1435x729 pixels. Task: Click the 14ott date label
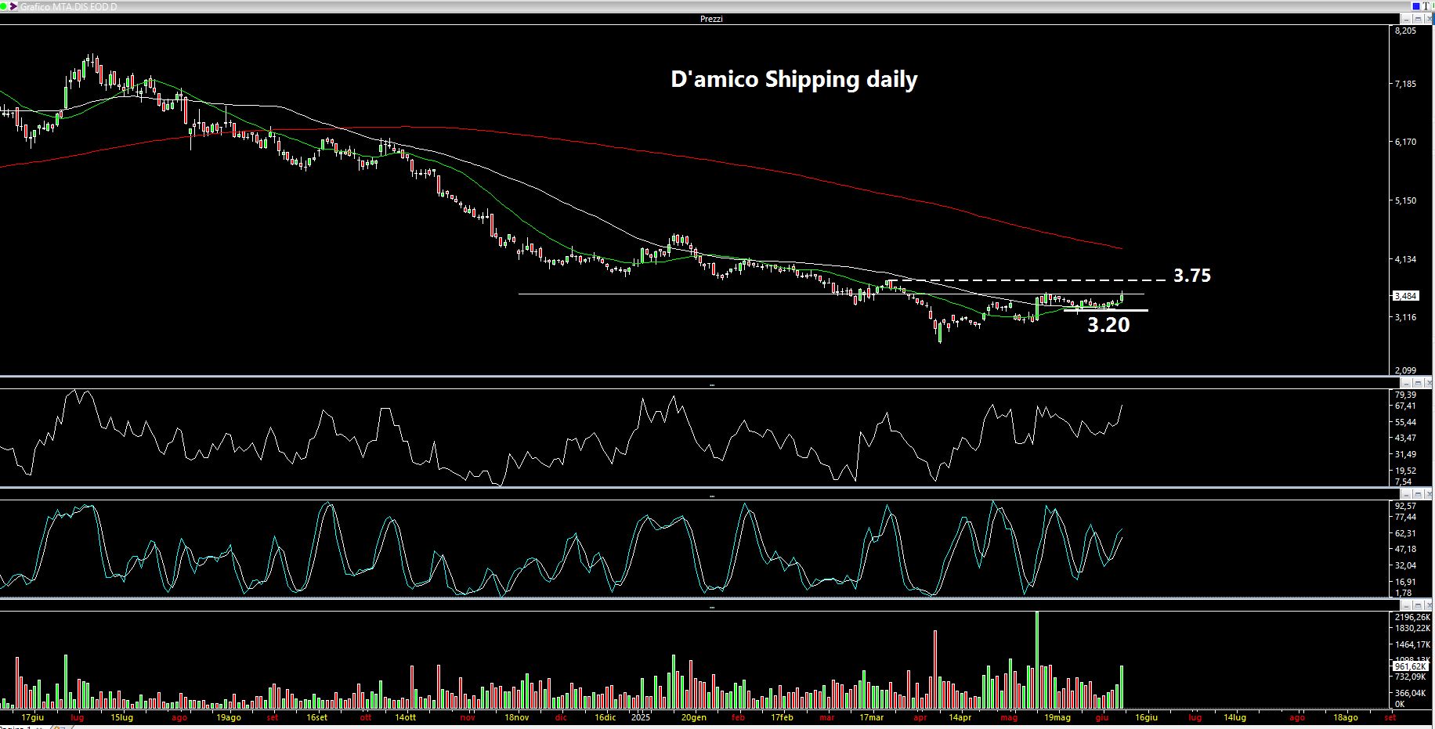click(x=405, y=717)
